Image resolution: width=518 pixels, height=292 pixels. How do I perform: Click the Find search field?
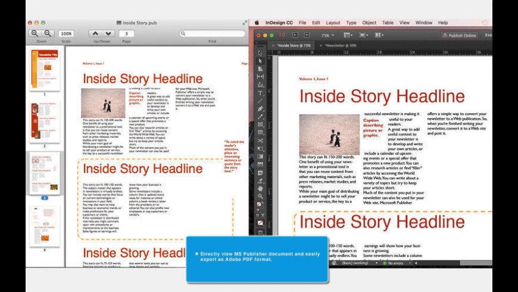(213, 33)
